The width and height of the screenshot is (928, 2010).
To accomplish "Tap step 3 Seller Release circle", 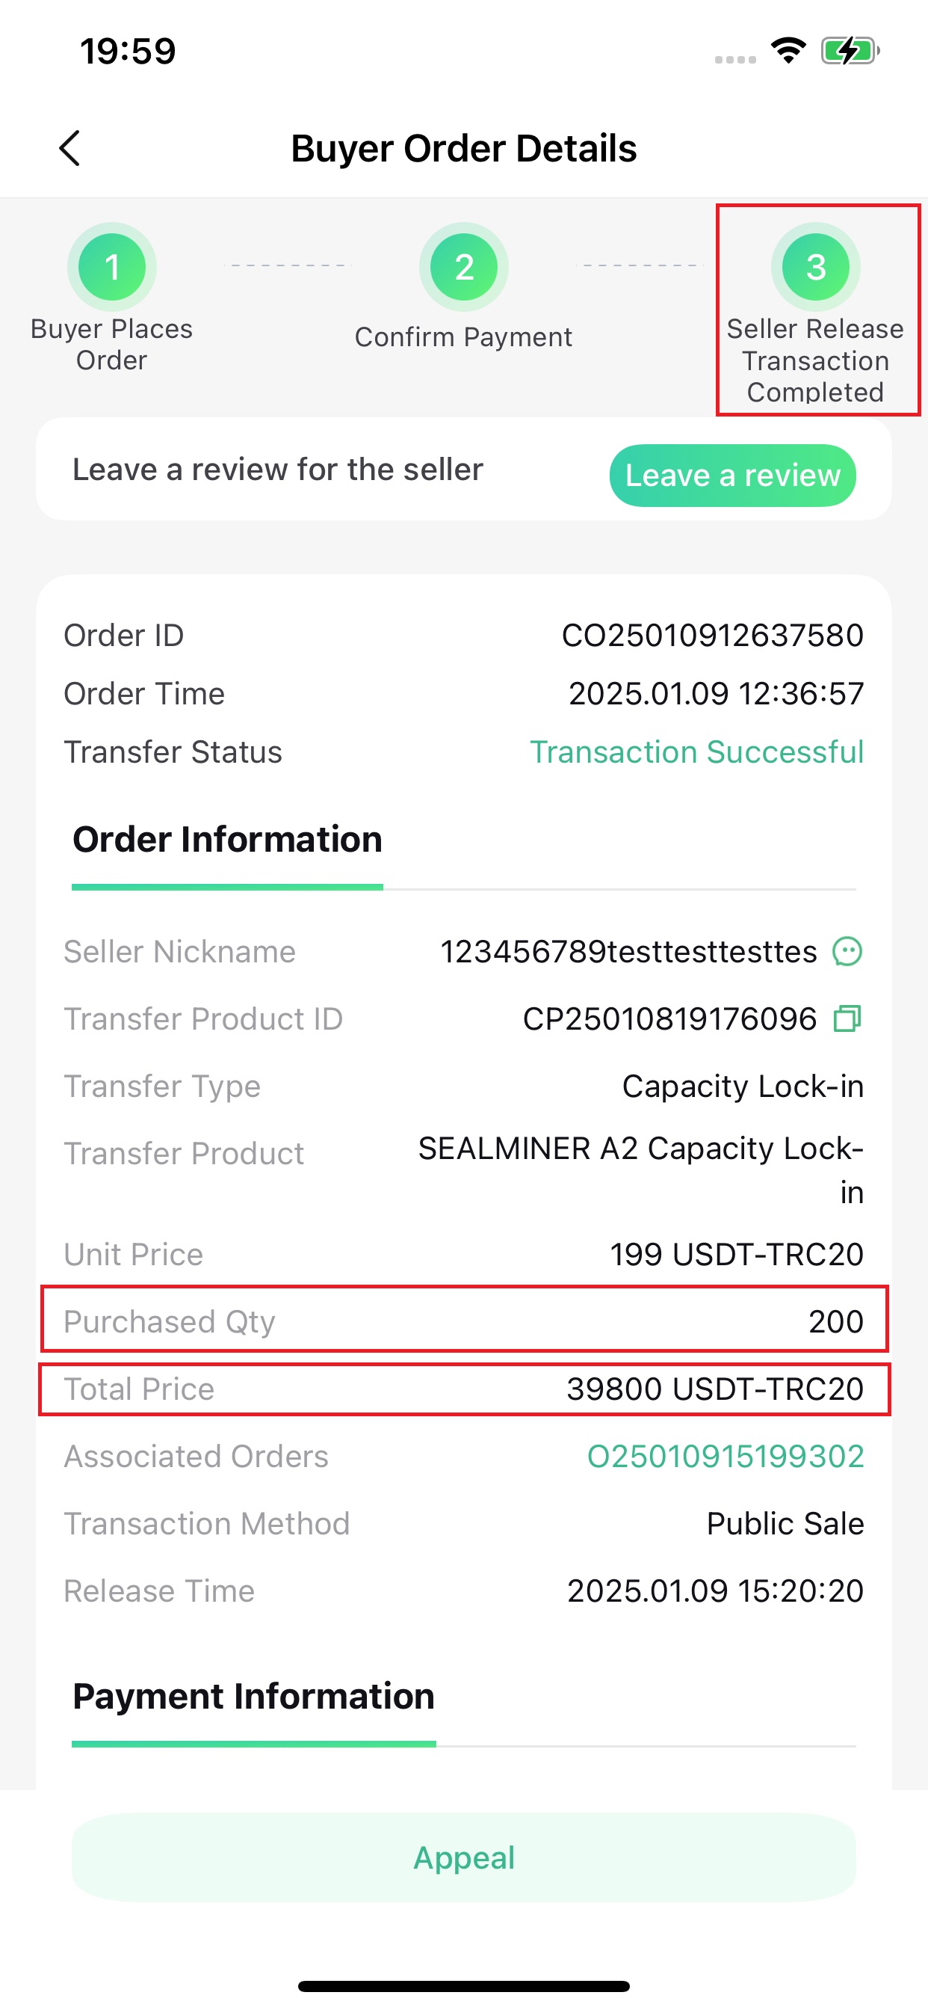I will (x=816, y=267).
